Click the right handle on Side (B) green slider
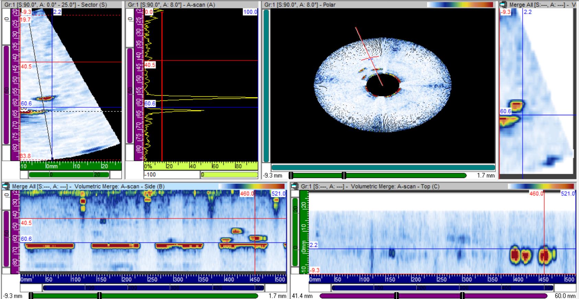This screenshot has width=579, height=299. click(x=99, y=296)
